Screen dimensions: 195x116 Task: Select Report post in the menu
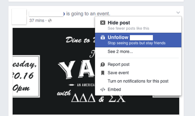click(x=138, y=64)
